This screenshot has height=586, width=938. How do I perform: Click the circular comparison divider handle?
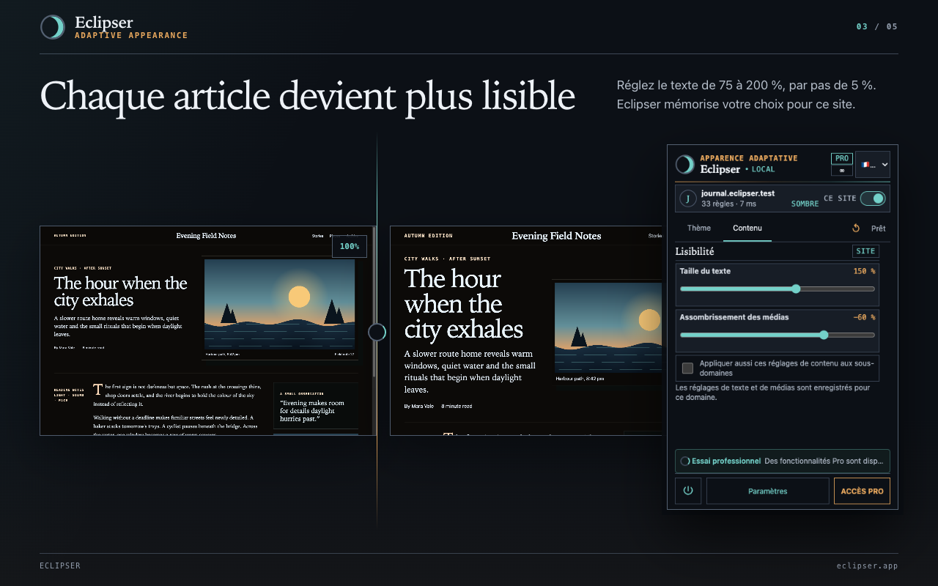click(377, 333)
